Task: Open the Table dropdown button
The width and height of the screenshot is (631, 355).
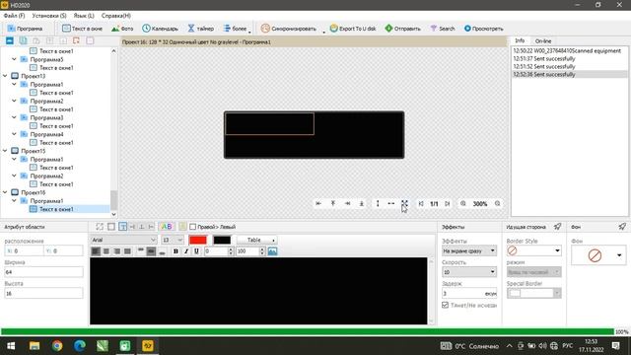Action: click(x=256, y=240)
